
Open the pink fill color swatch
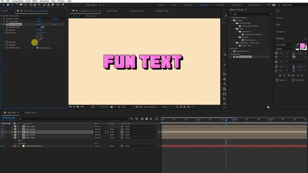tap(302, 46)
